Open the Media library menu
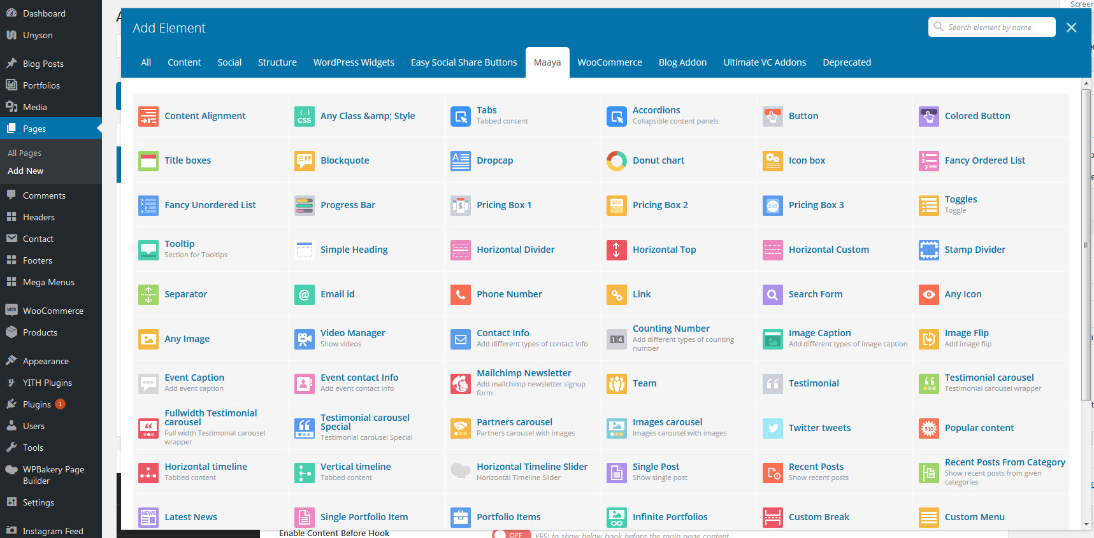 click(x=51, y=107)
